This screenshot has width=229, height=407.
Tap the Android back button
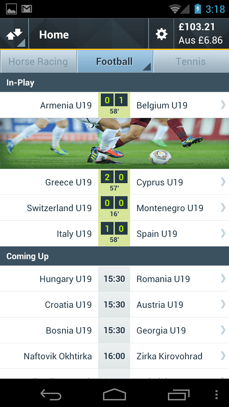pos(51,395)
